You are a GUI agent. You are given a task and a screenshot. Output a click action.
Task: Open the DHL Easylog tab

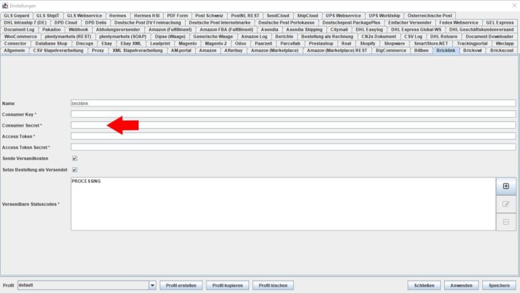pos(369,30)
